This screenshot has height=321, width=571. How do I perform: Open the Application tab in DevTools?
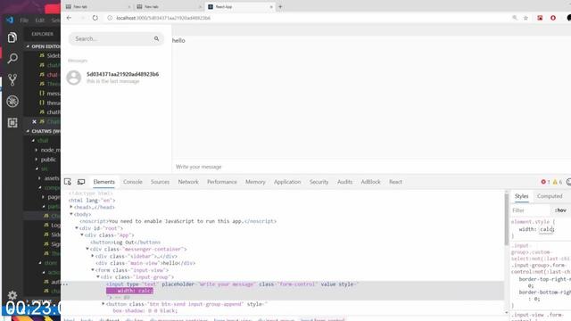[287, 182]
